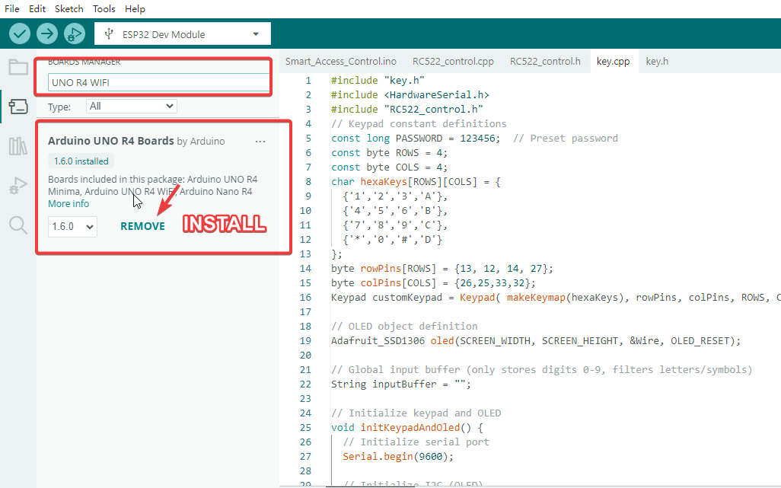Click the // Global input buffer comment line
Image resolution: width=781 pixels, height=488 pixels.
[541, 370]
